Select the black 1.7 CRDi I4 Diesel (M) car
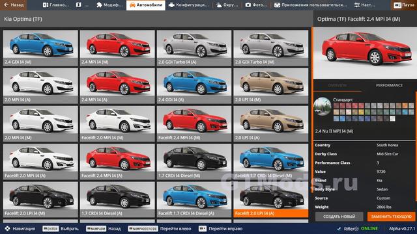 click(x=194, y=162)
